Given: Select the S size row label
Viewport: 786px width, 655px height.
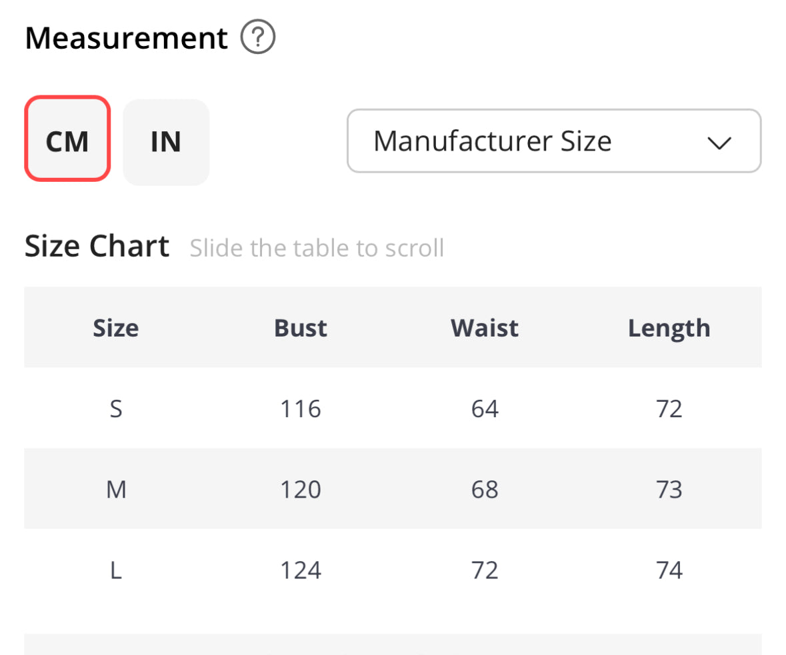Looking at the screenshot, I should click(116, 408).
